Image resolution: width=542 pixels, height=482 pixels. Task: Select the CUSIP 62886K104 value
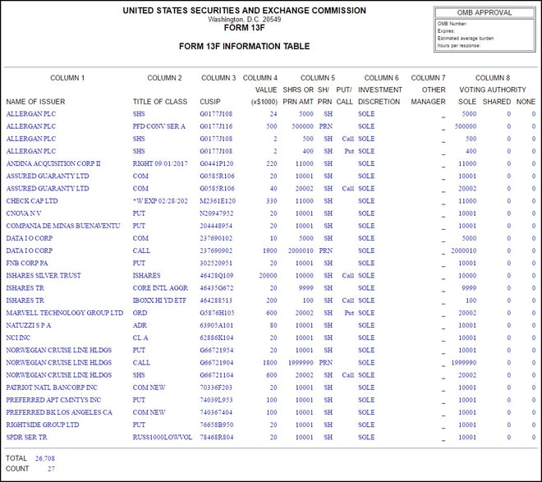click(216, 337)
